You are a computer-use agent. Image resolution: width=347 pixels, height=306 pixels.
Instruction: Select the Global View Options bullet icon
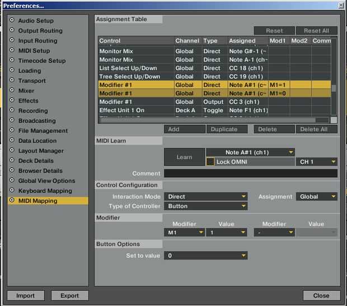pyautogui.click(x=12, y=180)
